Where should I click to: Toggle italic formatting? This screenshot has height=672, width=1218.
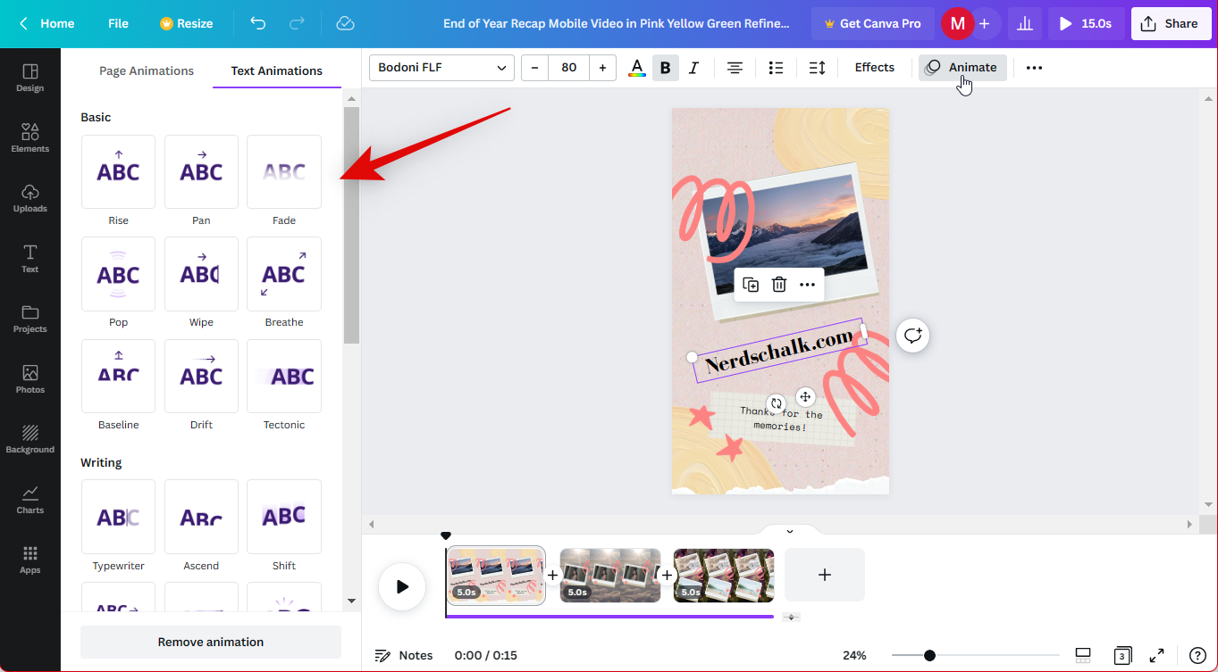693,68
